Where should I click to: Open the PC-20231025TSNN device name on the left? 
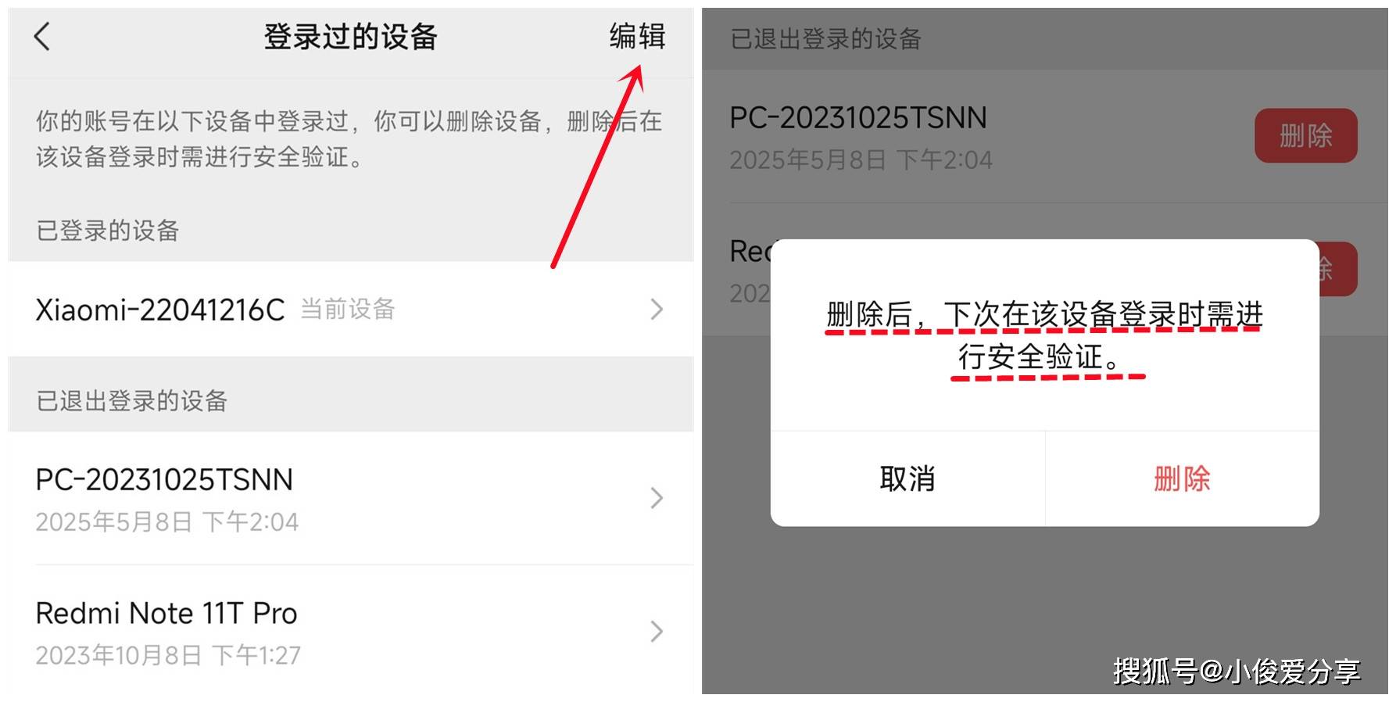(x=164, y=480)
